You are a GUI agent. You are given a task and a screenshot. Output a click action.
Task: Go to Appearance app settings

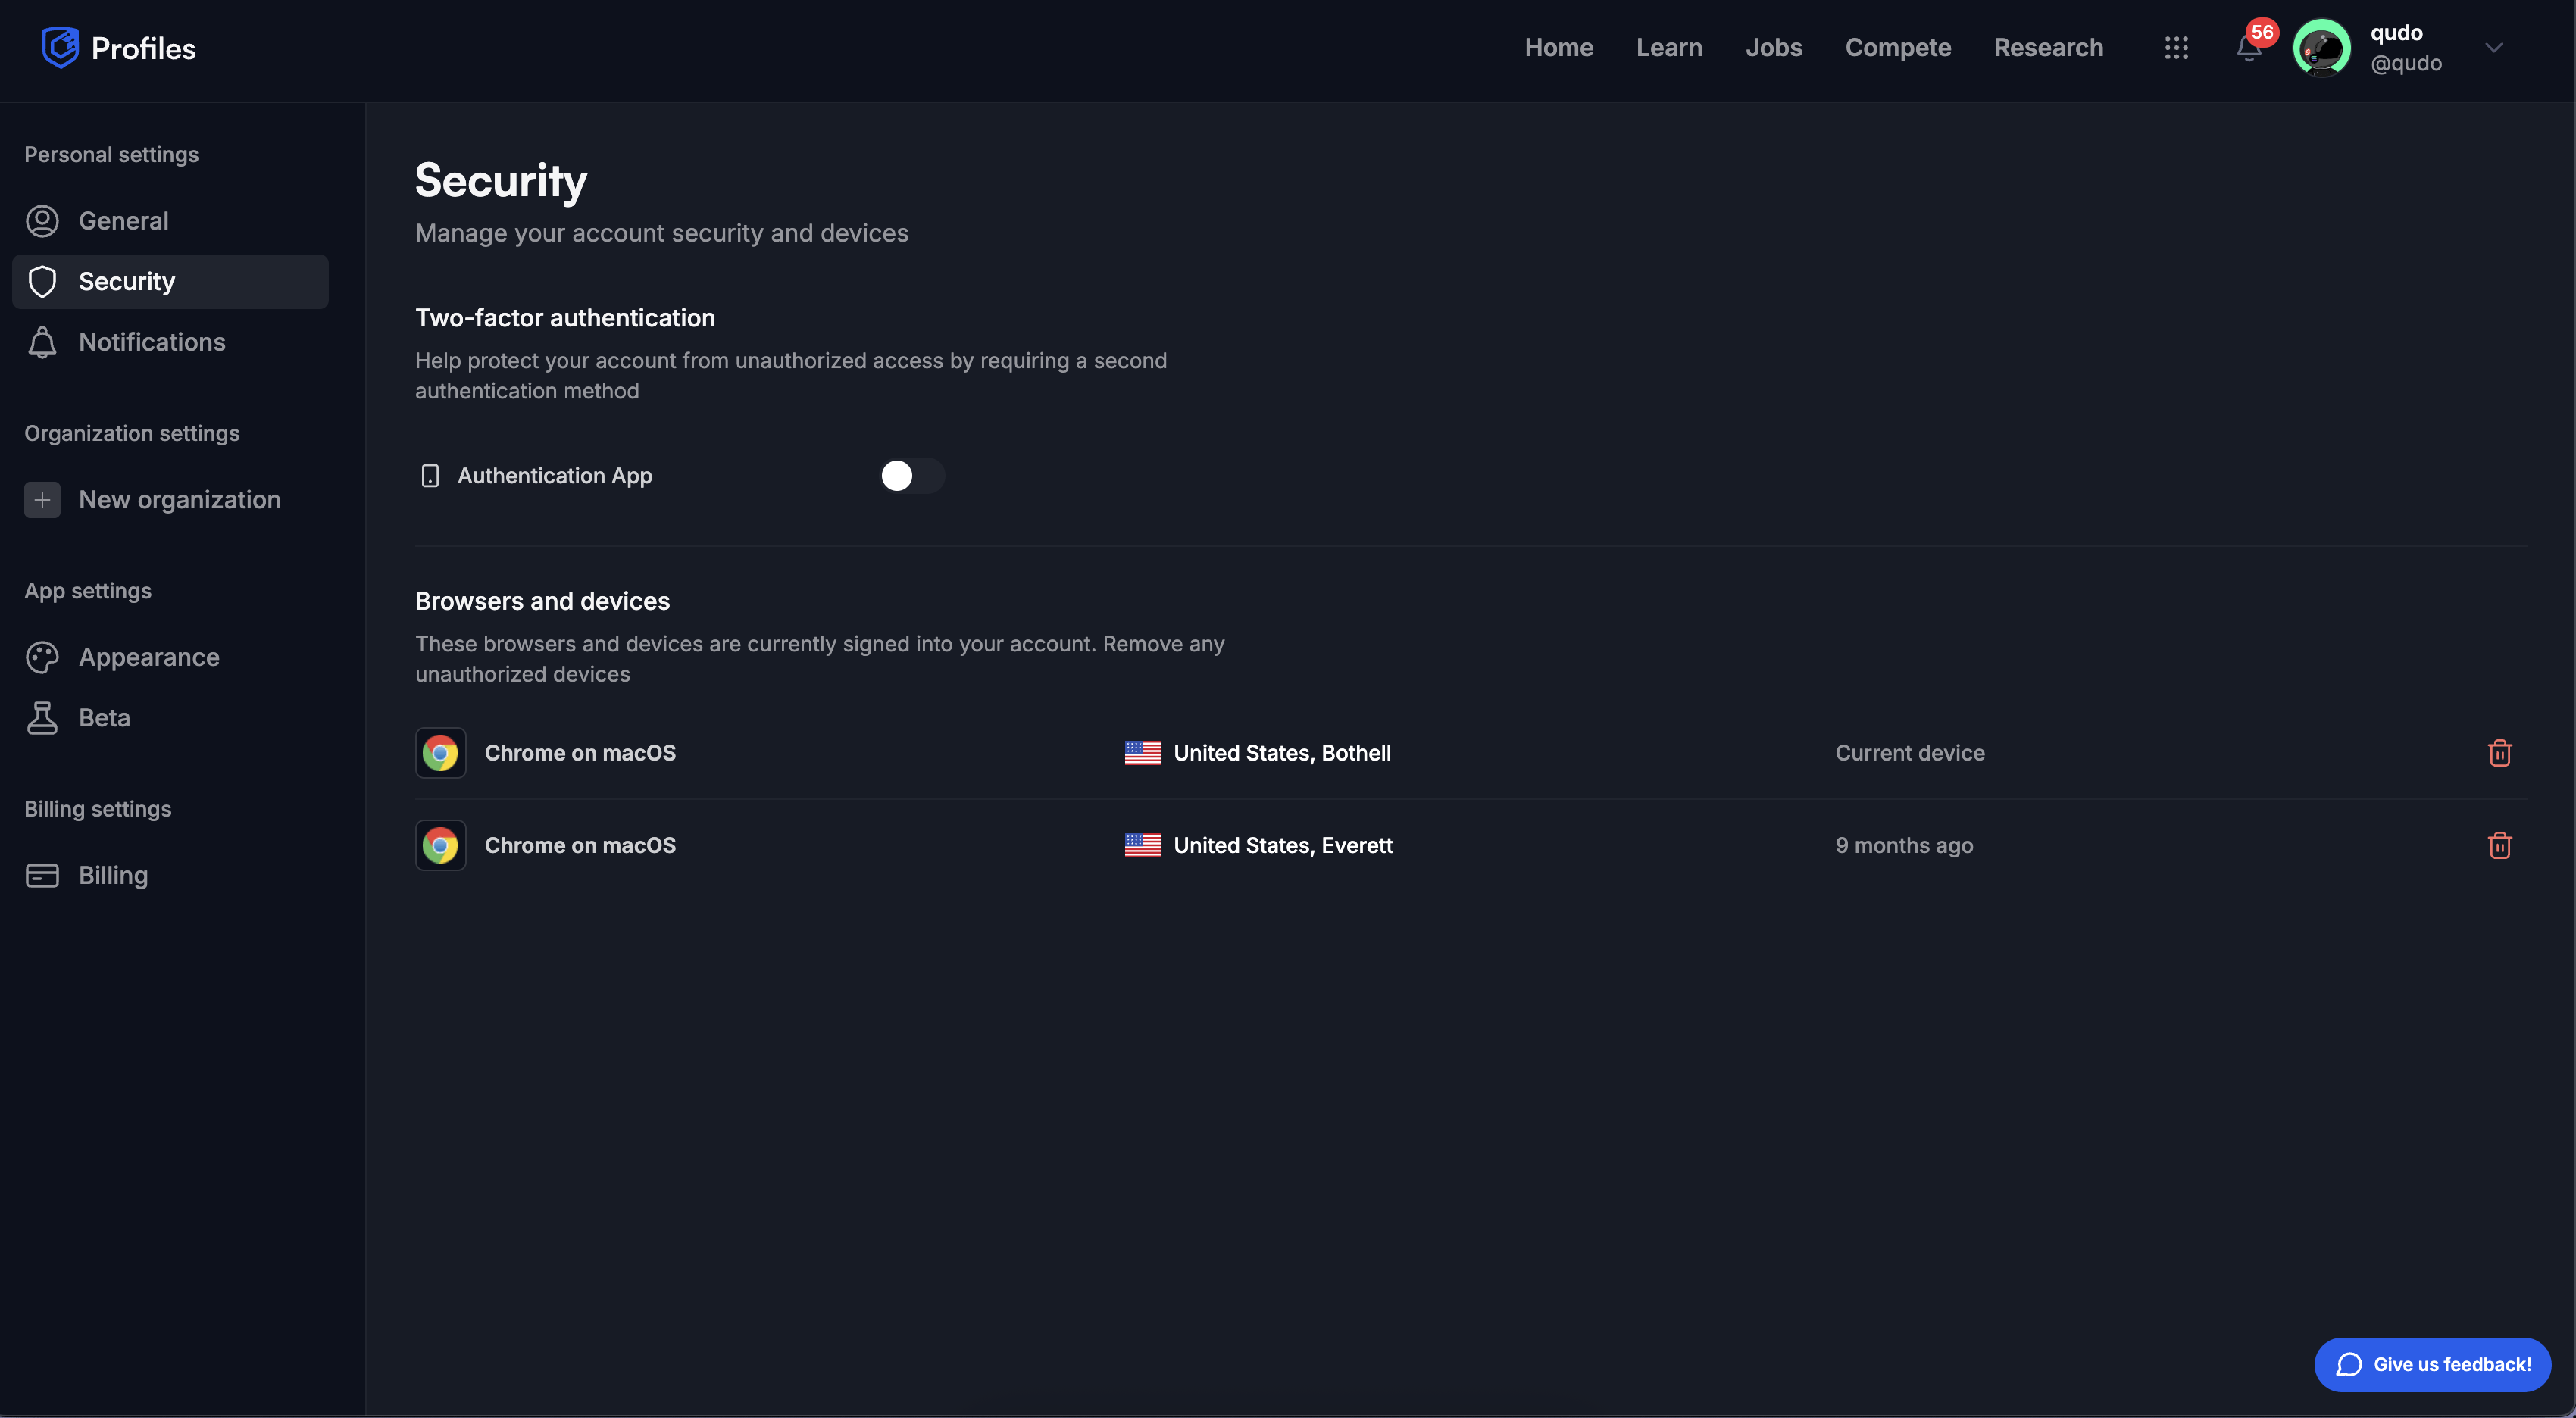[x=149, y=657]
